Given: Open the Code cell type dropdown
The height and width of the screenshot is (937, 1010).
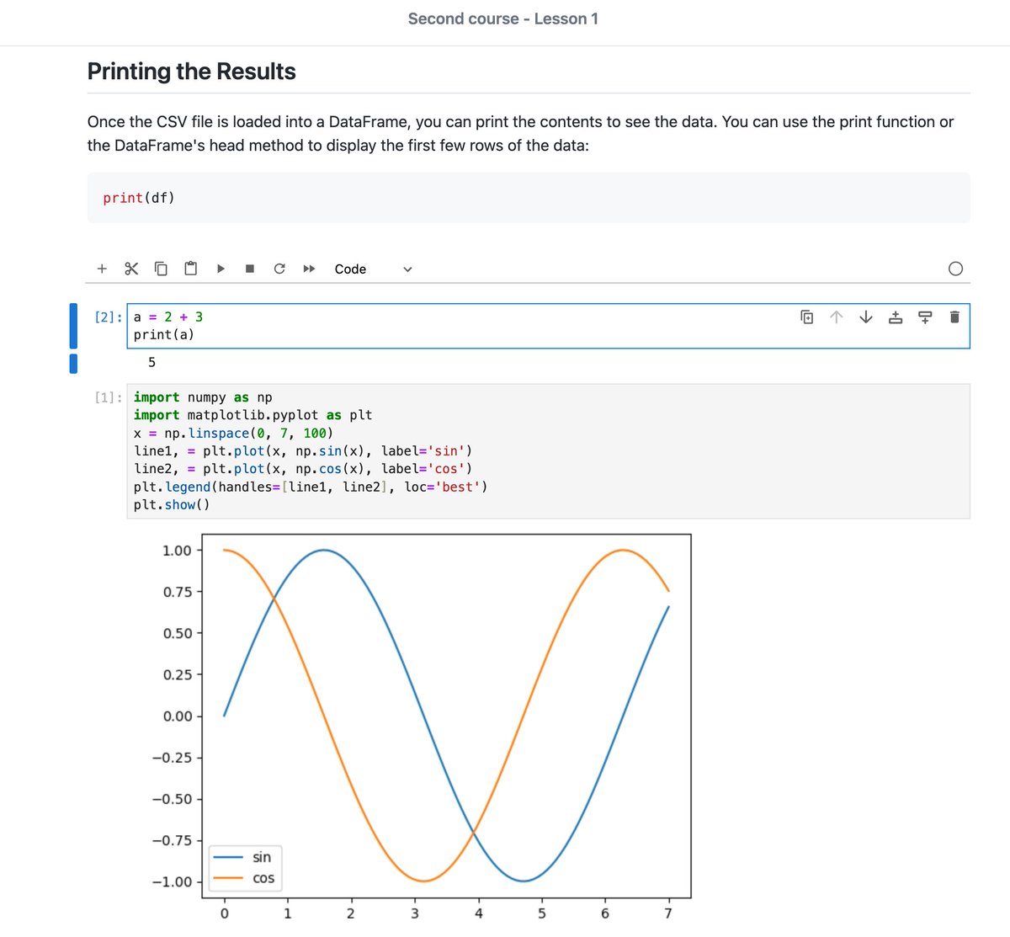Looking at the screenshot, I should [373, 269].
